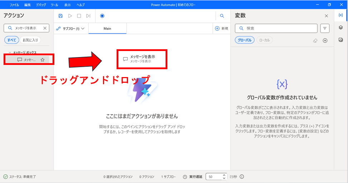Viewport: 348px width, 183px height.
Task: Clear unused variables with eraser icon
Action: tap(315, 41)
